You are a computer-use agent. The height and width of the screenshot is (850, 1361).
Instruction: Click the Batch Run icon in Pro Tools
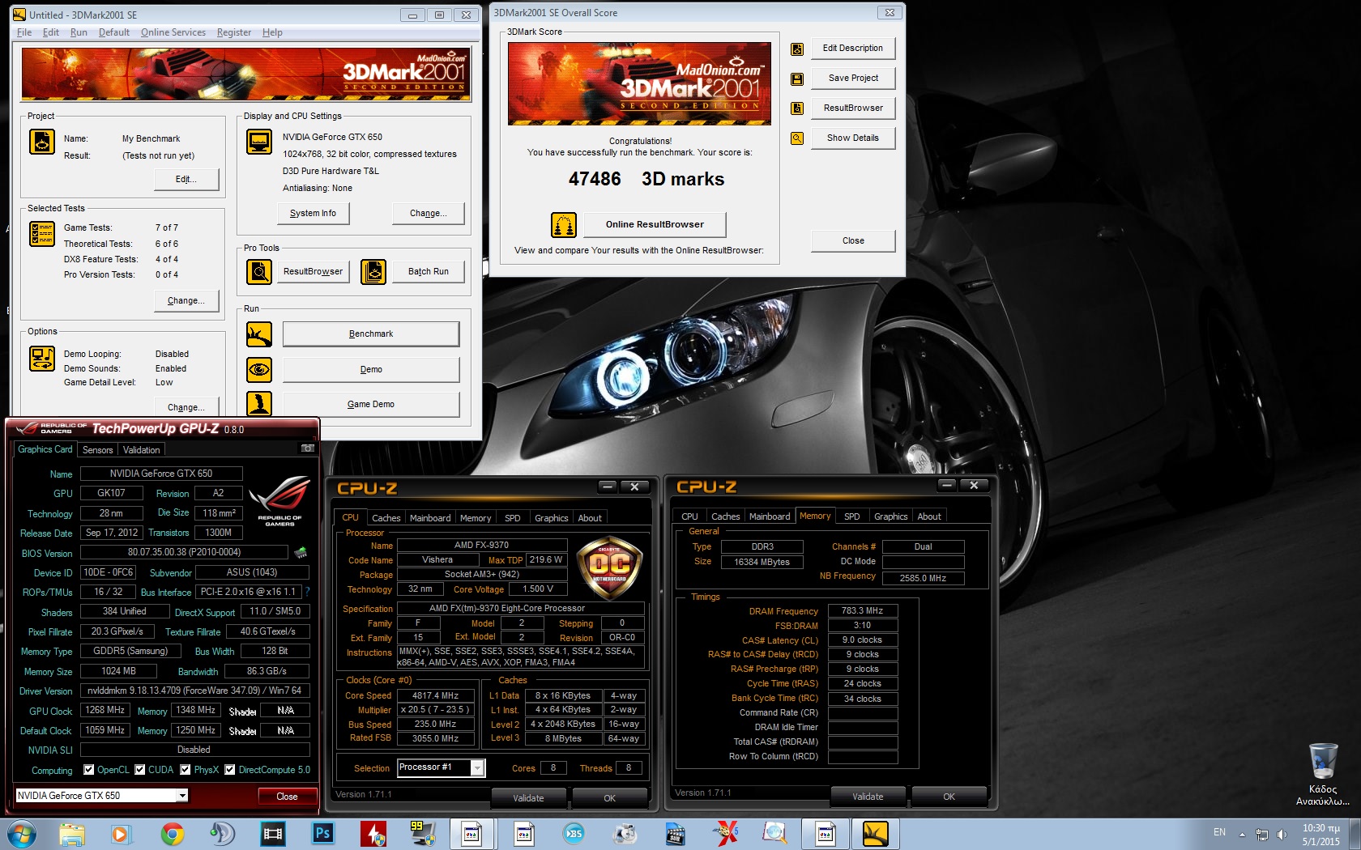tap(373, 272)
